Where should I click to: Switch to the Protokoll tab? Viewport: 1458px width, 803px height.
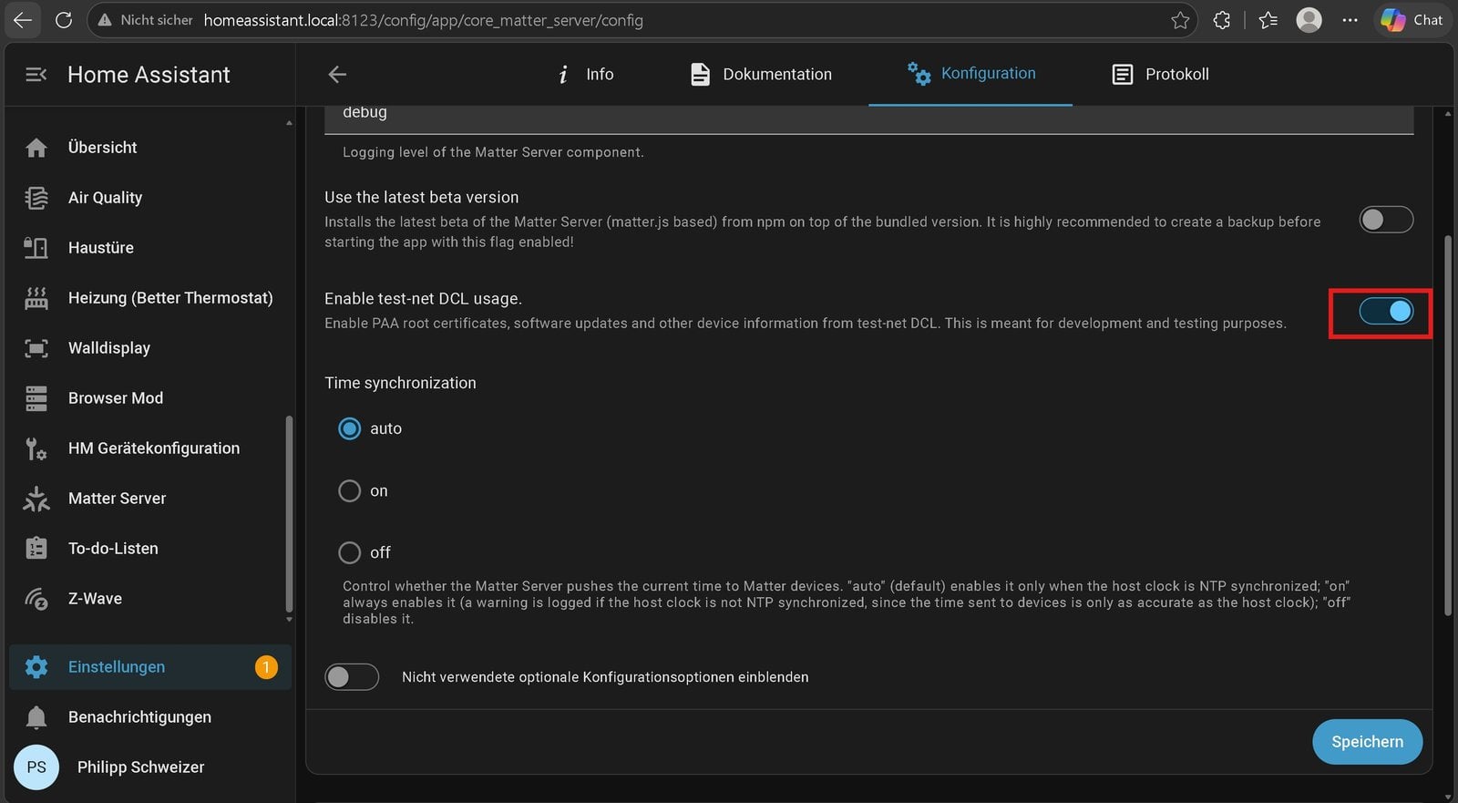1160,75
